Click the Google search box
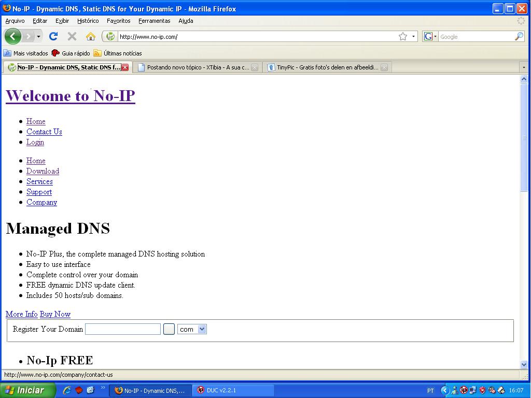Screen dimensions: 531x398 (x=476, y=37)
